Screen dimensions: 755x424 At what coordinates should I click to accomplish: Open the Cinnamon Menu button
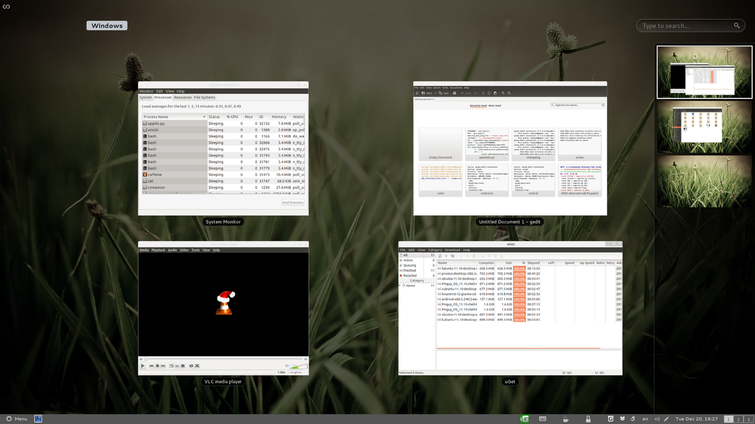click(17, 419)
